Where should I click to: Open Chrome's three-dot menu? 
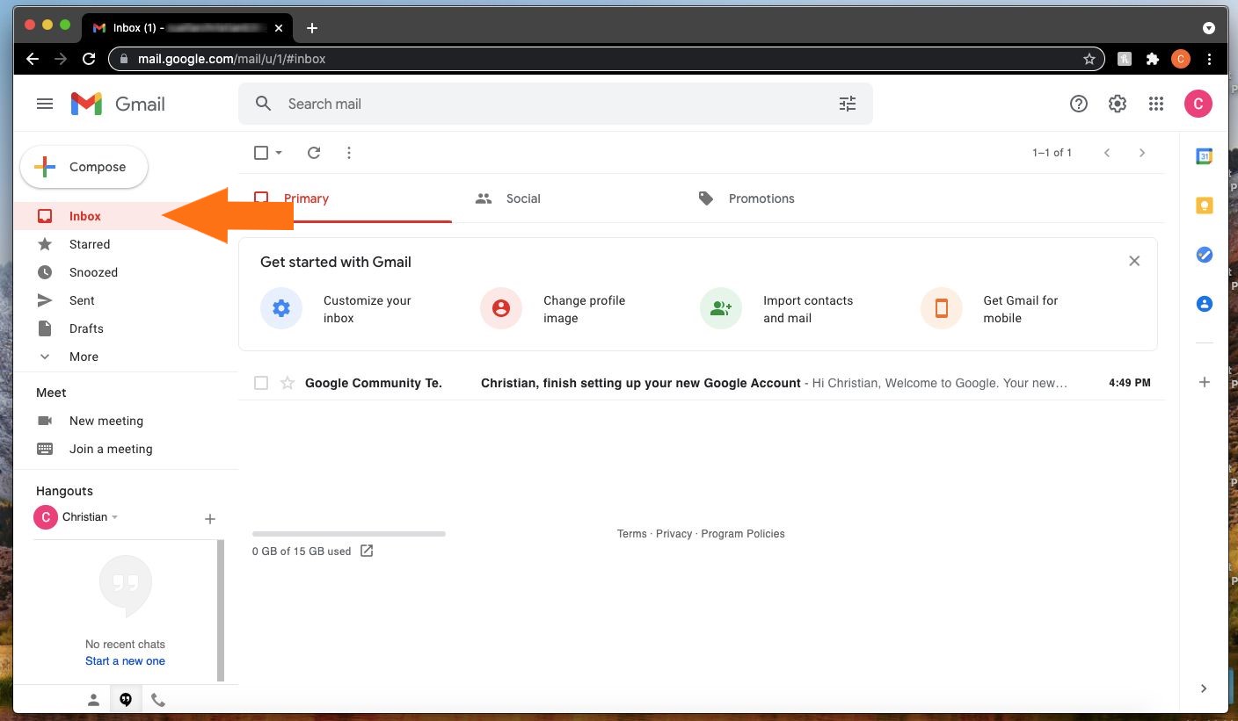(1211, 59)
